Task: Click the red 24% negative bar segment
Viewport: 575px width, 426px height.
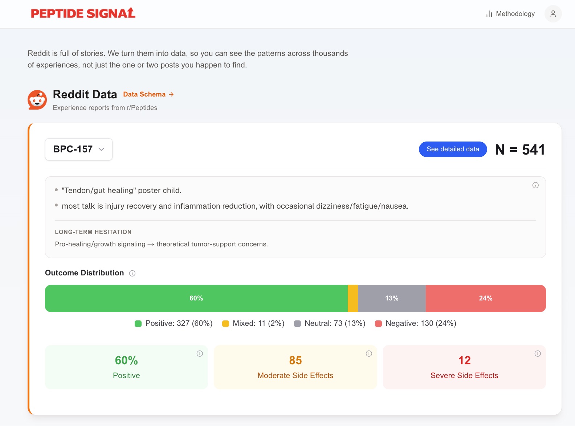Action: (x=485, y=298)
